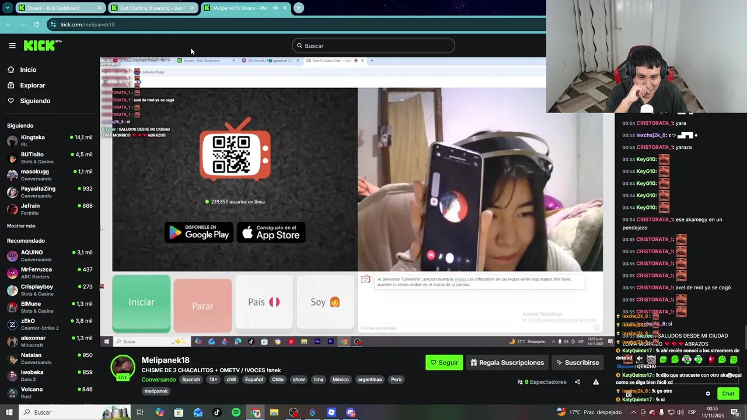
Task: Select the 18+ tag
Action: coord(213,380)
